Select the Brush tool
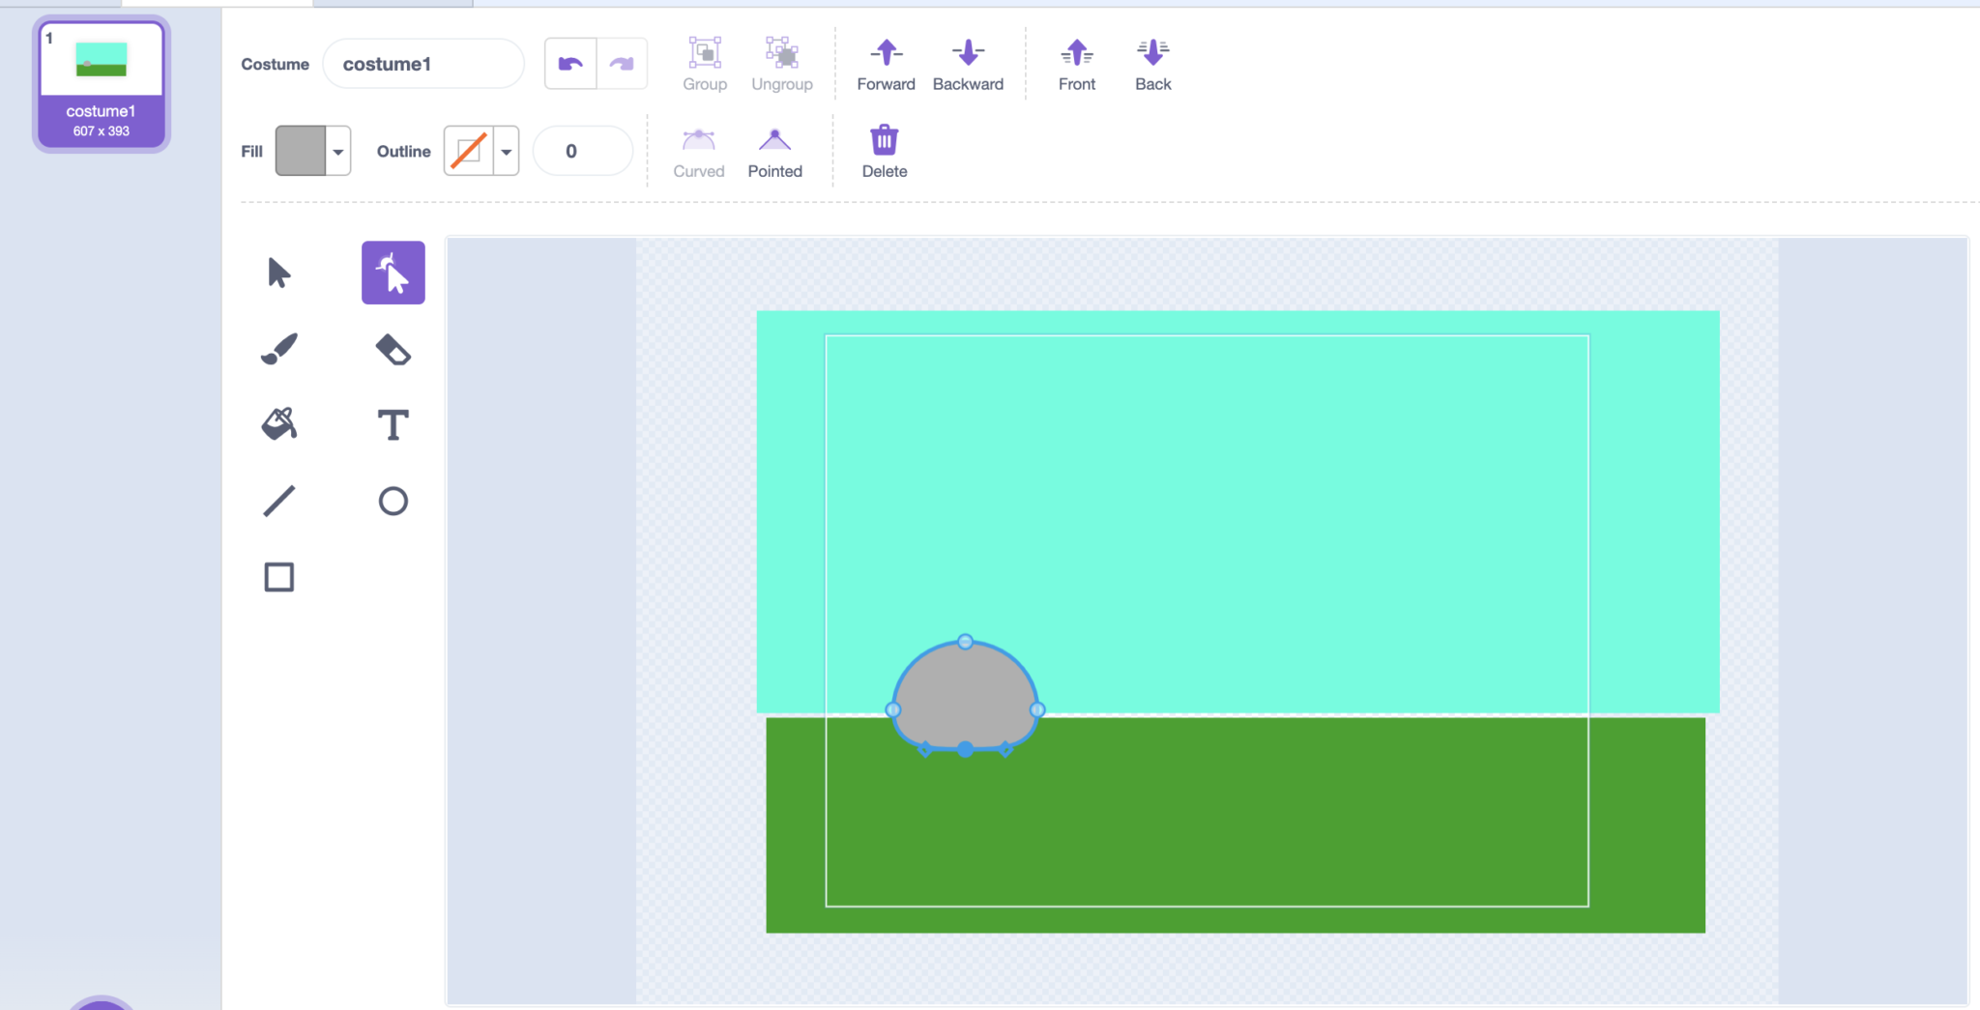Image resolution: width=1980 pixels, height=1010 pixels. (x=277, y=348)
